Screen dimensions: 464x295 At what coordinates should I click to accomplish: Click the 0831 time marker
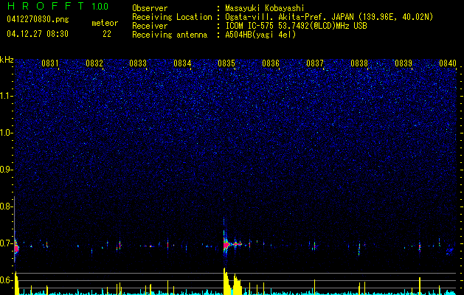point(50,63)
